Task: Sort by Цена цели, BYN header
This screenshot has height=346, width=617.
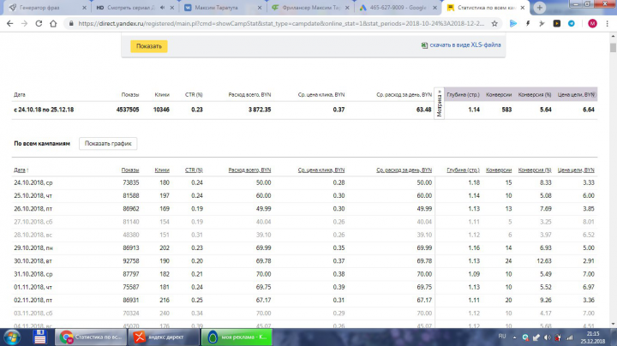Action: [576, 170]
